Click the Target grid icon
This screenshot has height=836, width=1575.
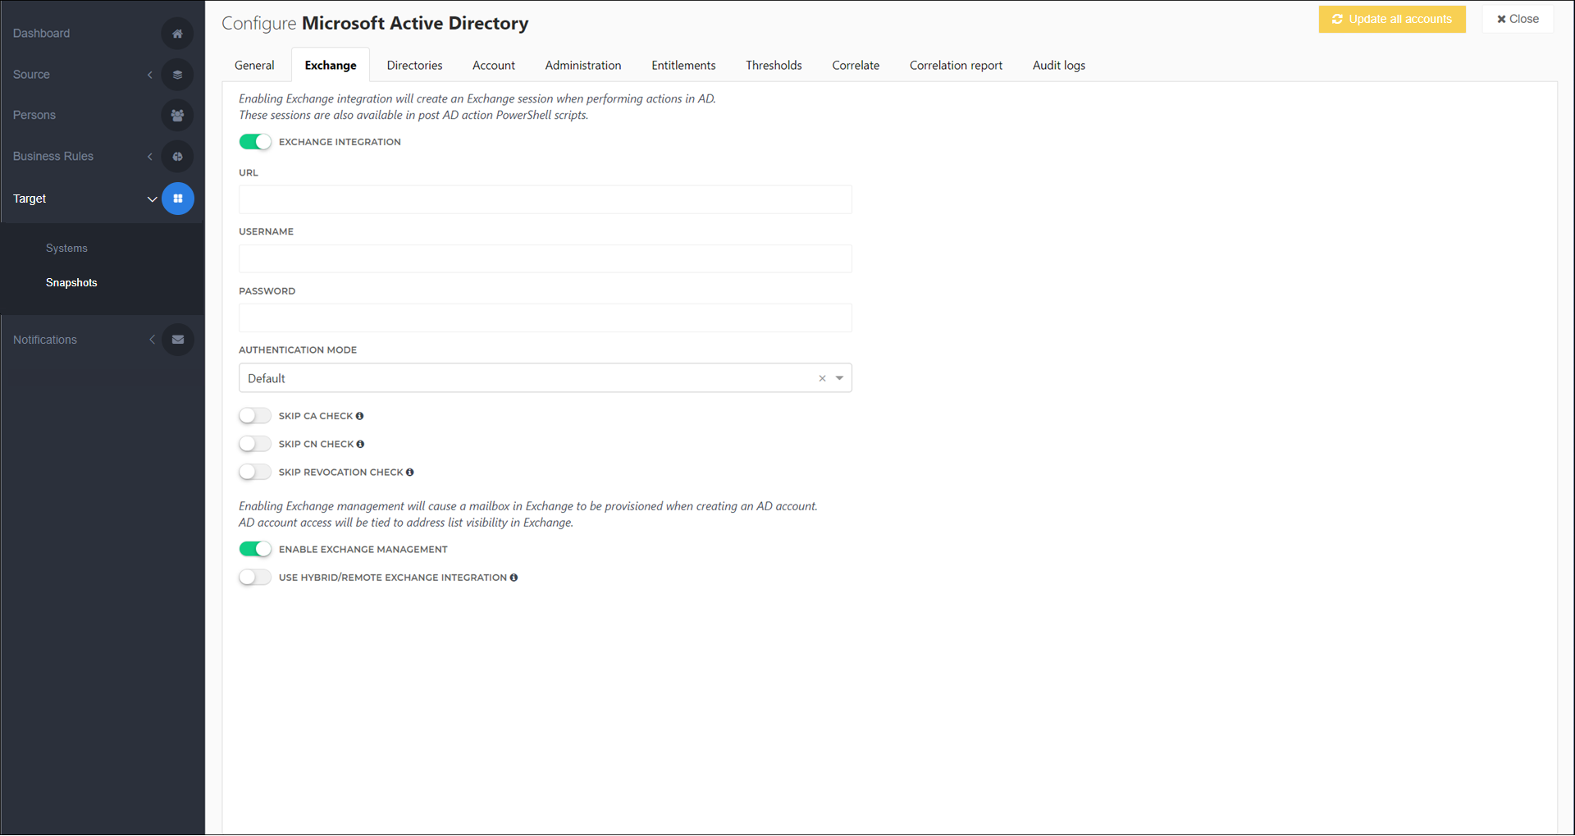(177, 199)
